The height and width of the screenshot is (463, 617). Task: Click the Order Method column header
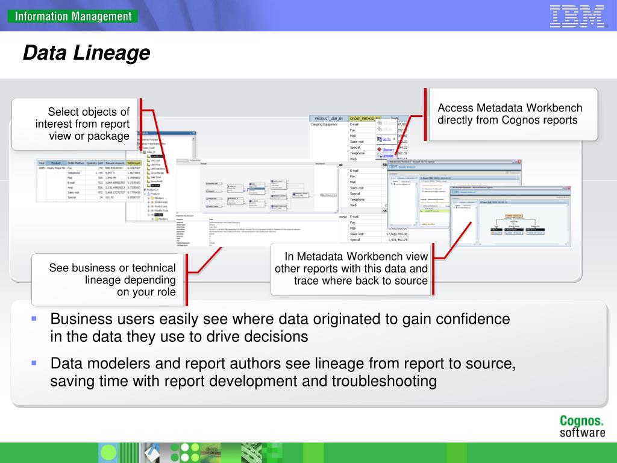77,163
